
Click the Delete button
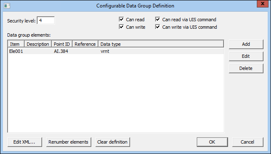pyautogui.click(x=246, y=68)
